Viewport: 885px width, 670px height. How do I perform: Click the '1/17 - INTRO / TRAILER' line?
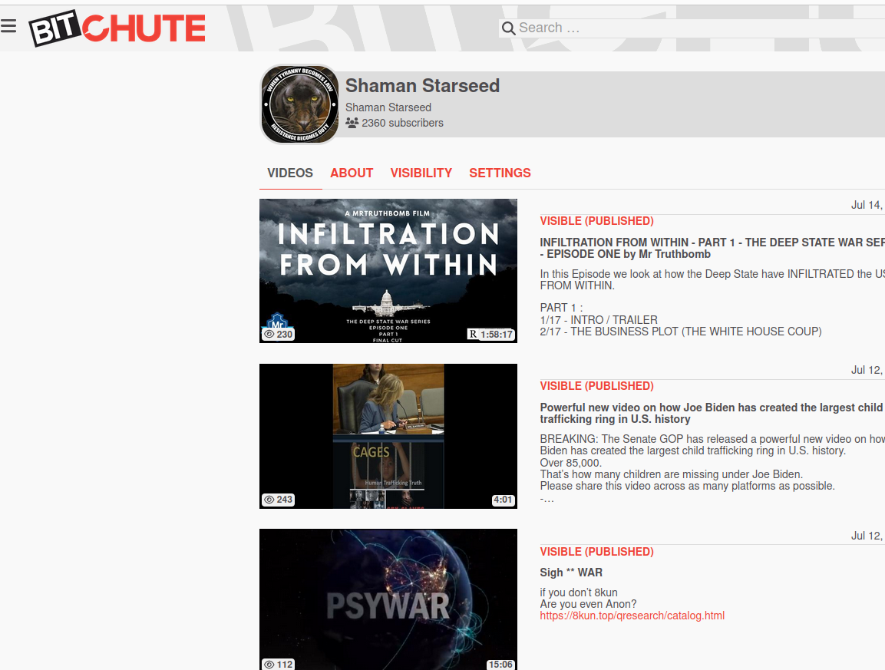pos(599,319)
